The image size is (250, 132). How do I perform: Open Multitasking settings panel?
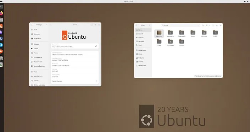pyautogui.click(x=39, y=57)
